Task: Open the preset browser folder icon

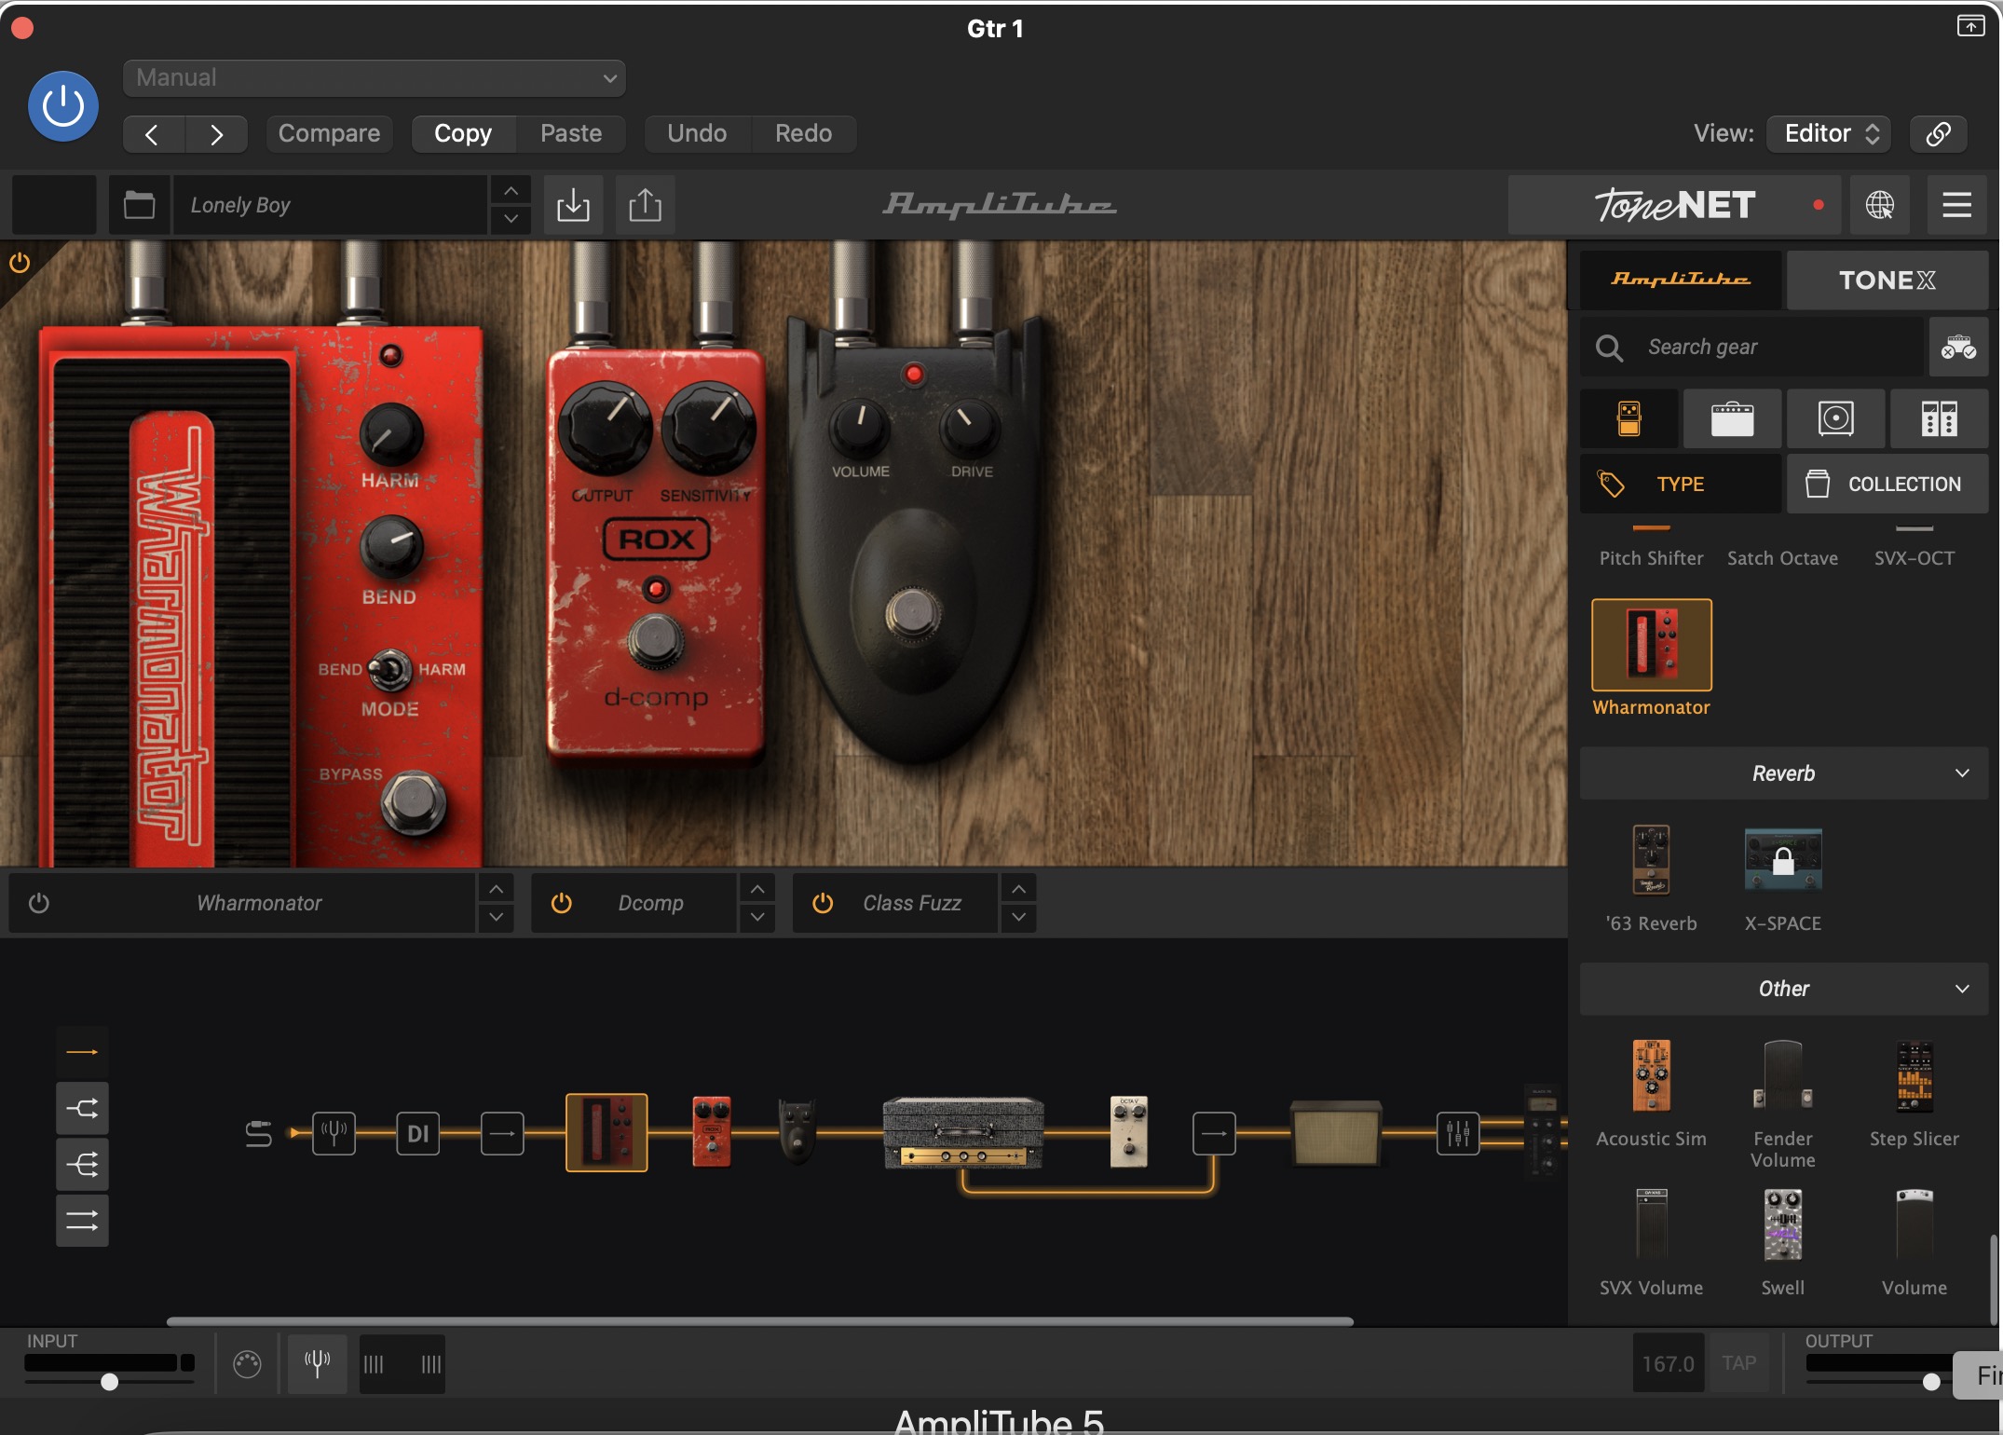Action: 140,205
